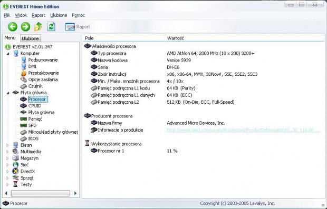The image size is (327, 209).
Task: Switch to the Menu tab
Action: click(10, 38)
